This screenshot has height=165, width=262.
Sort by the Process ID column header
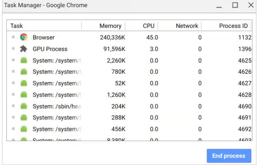(233, 26)
